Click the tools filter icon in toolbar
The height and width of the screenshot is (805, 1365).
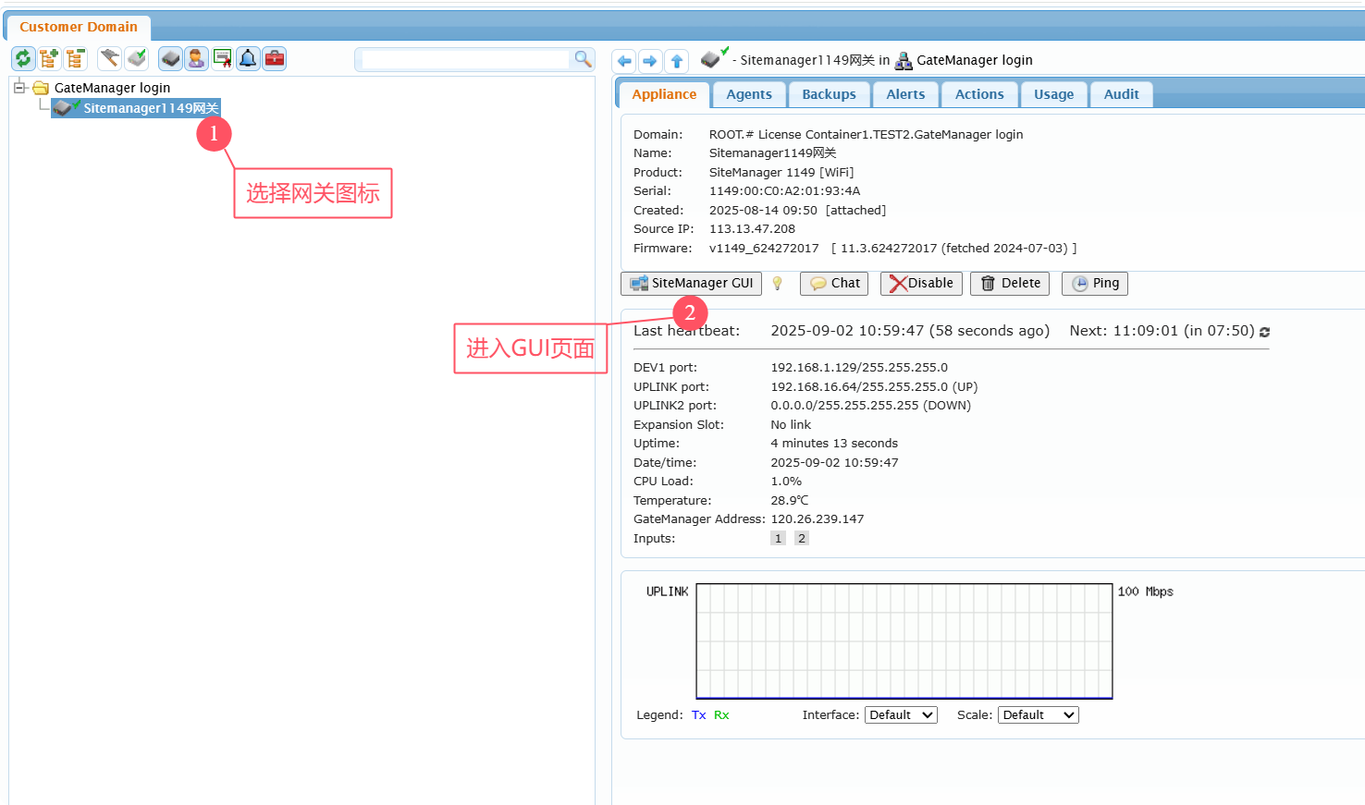[x=110, y=59]
